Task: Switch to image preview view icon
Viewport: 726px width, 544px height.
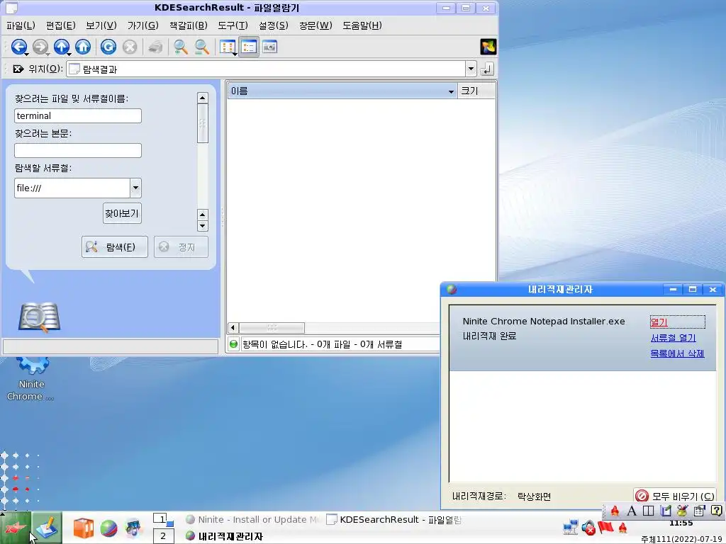Action: tap(270, 47)
